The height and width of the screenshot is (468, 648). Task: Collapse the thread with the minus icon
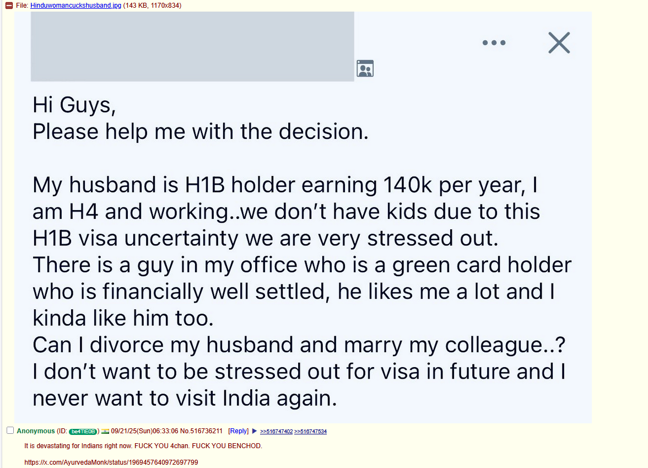[9, 6]
